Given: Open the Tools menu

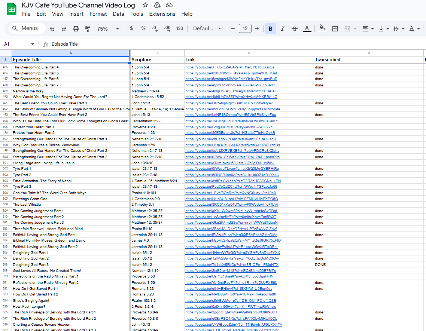Looking at the screenshot, I should (x=137, y=14).
